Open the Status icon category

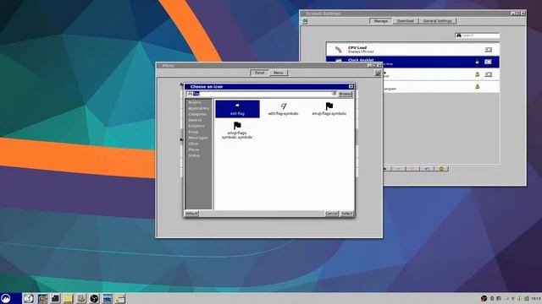194,155
